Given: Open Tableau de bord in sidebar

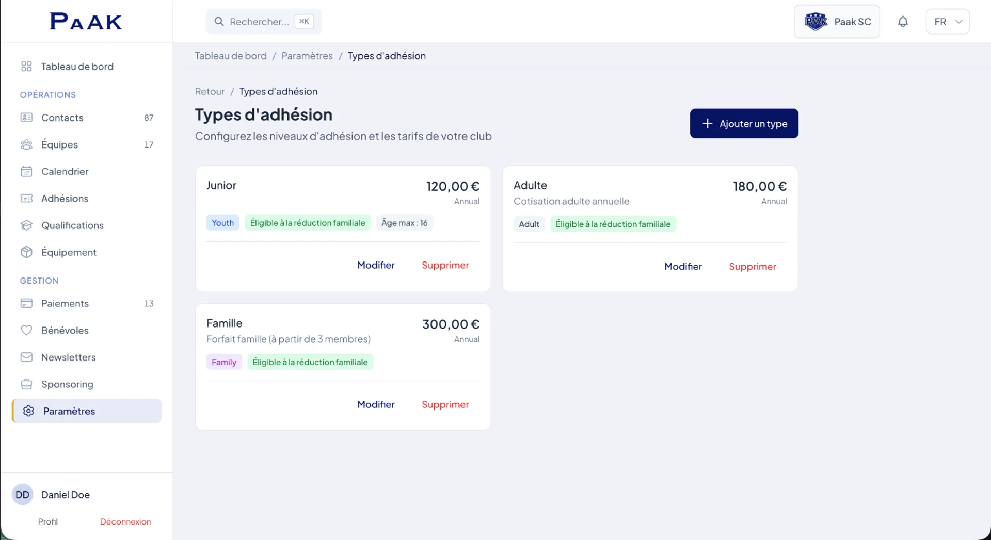Looking at the screenshot, I should click(87, 66).
